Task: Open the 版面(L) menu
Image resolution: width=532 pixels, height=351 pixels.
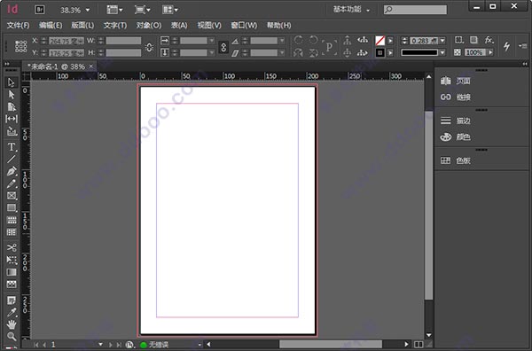Action: (x=82, y=26)
